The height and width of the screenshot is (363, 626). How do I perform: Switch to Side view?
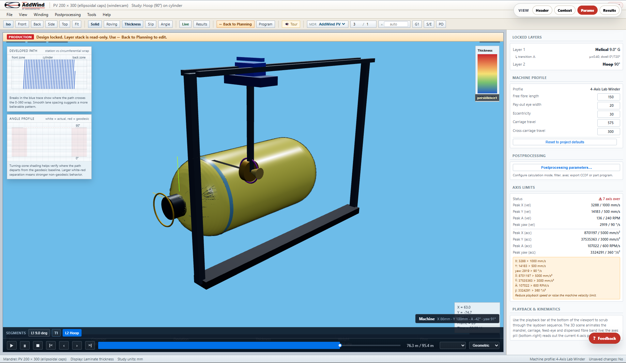point(51,24)
